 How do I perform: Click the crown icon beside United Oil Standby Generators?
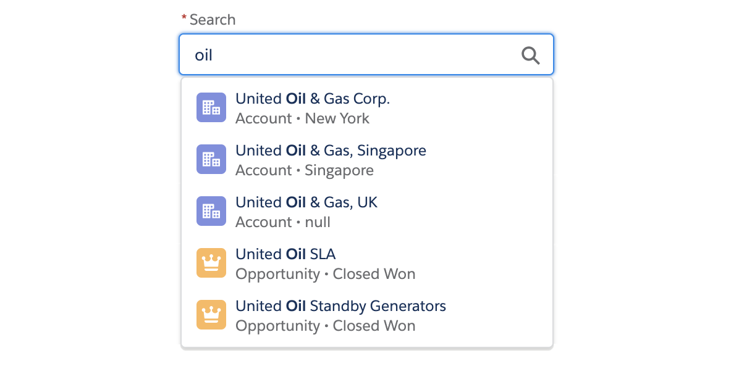211,315
